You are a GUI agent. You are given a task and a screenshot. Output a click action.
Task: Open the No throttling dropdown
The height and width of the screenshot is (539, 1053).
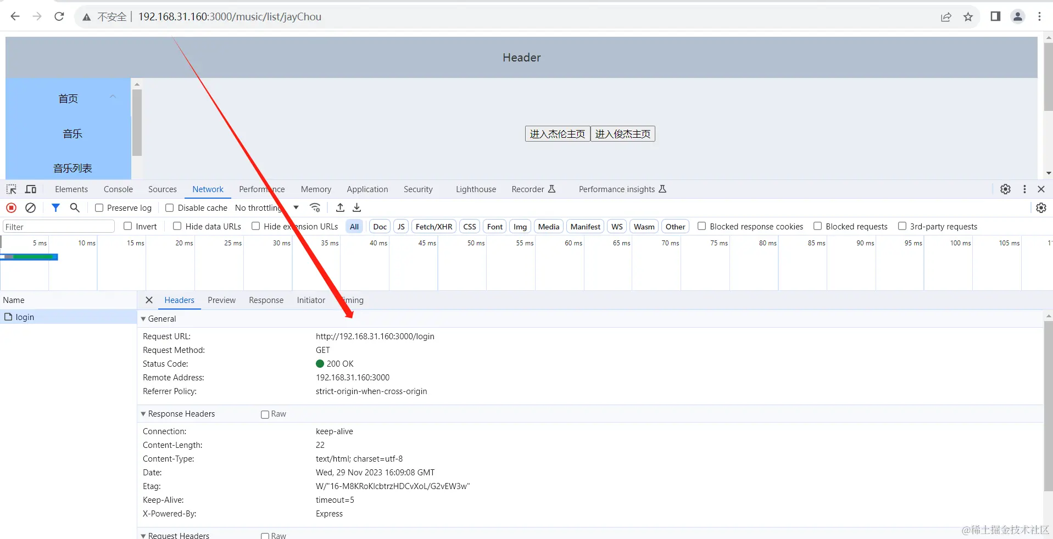pyautogui.click(x=267, y=208)
